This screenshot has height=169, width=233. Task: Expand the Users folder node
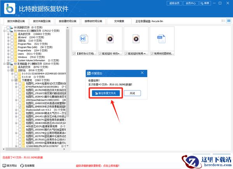click(8, 54)
